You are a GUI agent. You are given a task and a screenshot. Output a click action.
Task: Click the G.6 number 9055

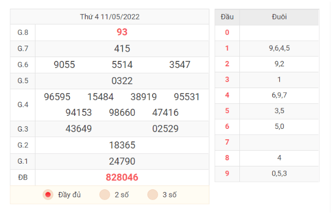(x=64, y=65)
